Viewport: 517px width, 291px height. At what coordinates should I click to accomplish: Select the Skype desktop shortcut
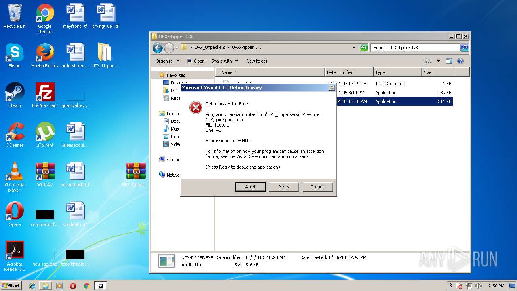(15, 56)
